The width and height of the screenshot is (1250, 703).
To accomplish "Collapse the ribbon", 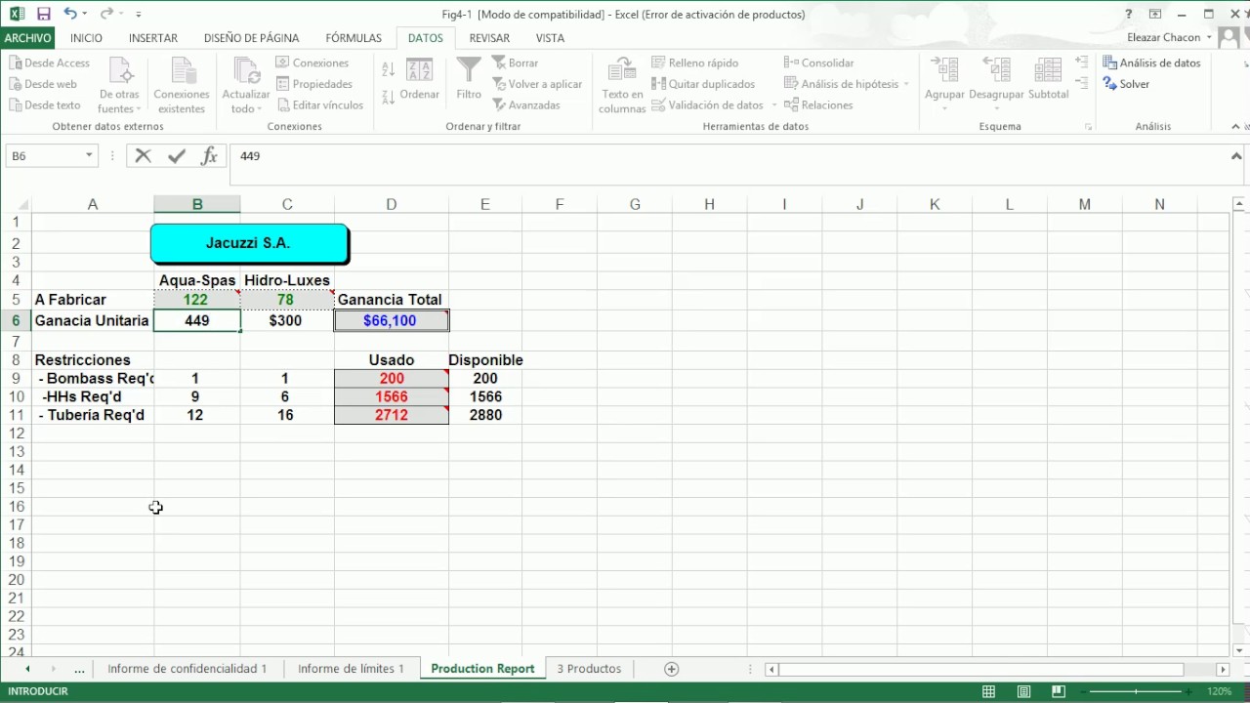I will click(x=1235, y=127).
